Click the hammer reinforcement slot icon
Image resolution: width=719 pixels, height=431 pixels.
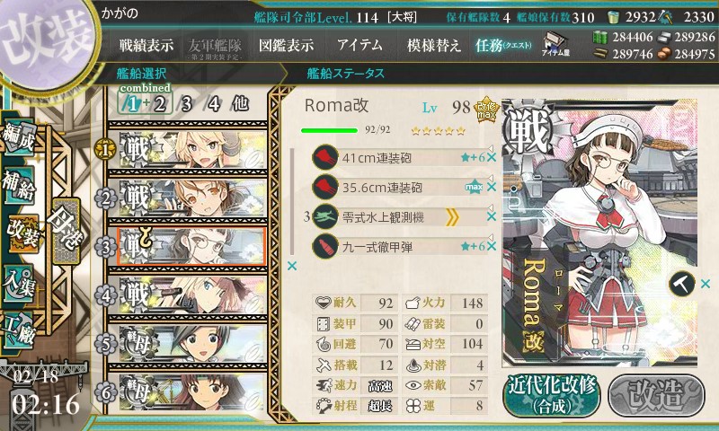pyautogui.click(x=682, y=284)
